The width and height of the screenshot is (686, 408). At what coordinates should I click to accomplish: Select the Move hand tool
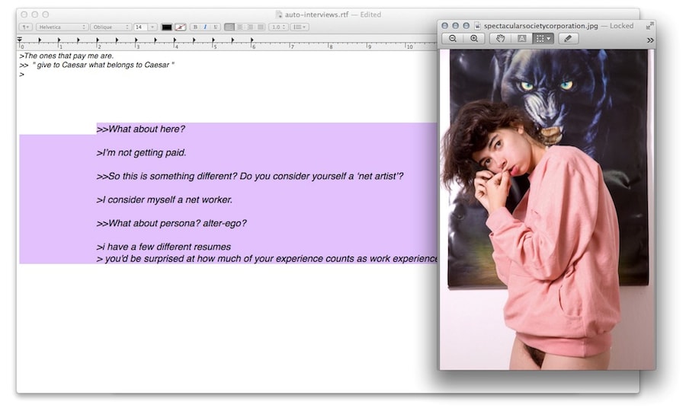(x=500, y=38)
